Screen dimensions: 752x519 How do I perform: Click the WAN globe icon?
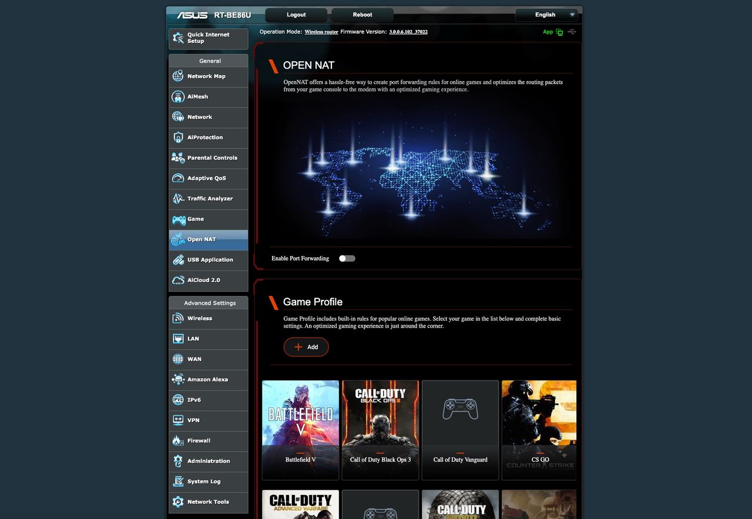[x=178, y=359]
